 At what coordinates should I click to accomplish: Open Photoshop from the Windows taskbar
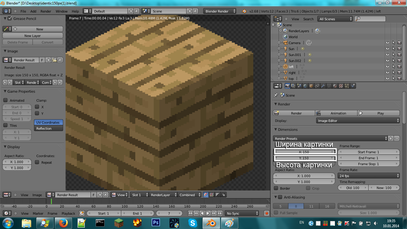pyautogui.click(x=156, y=222)
